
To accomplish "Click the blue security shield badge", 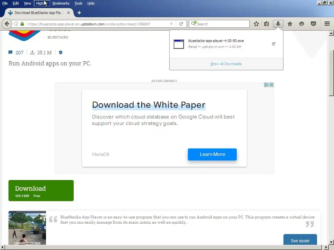I will pyautogui.click(x=61, y=52).
